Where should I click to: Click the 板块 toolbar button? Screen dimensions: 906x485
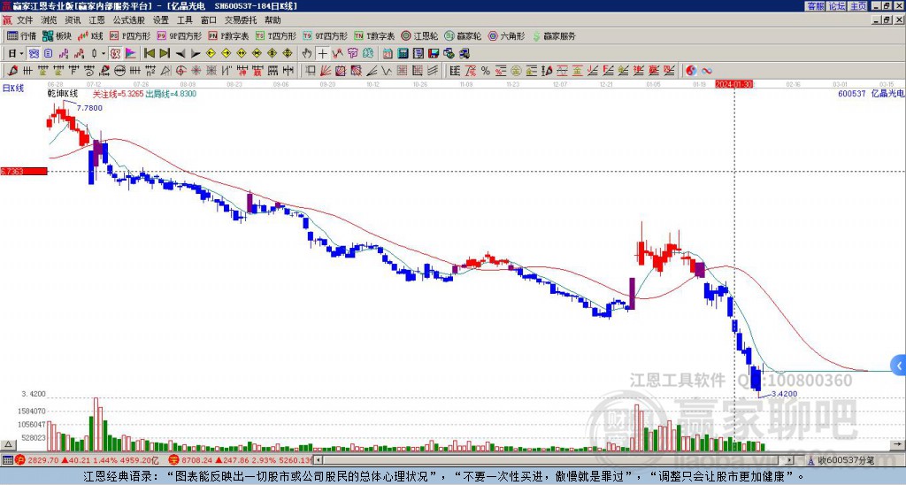click(x=57, y=35)
